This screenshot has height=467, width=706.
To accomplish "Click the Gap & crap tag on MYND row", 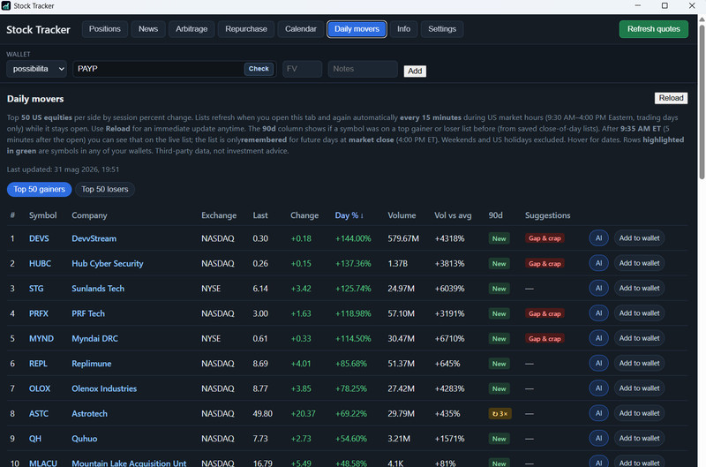I will (x=545, y=339).
